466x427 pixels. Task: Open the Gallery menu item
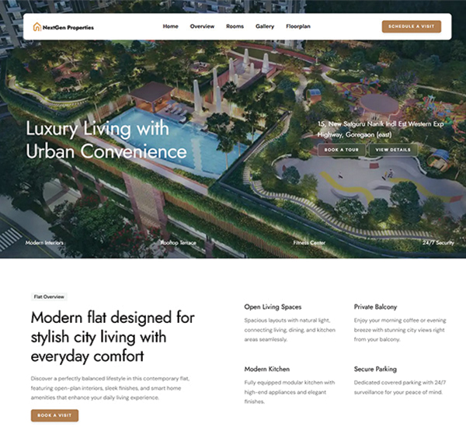coord(265,26)
